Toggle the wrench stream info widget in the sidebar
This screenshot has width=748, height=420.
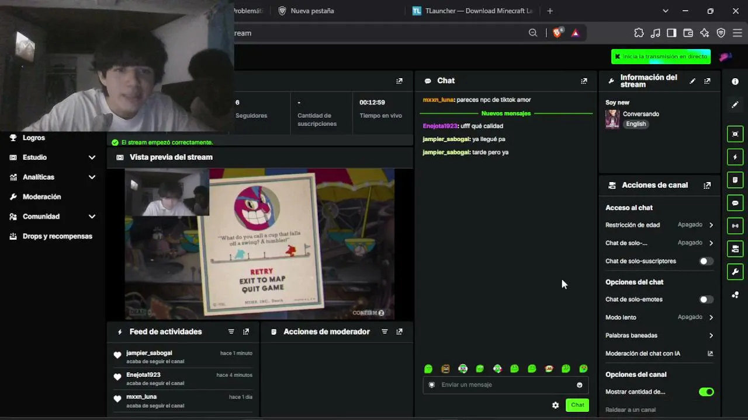[x=735, y=272]
